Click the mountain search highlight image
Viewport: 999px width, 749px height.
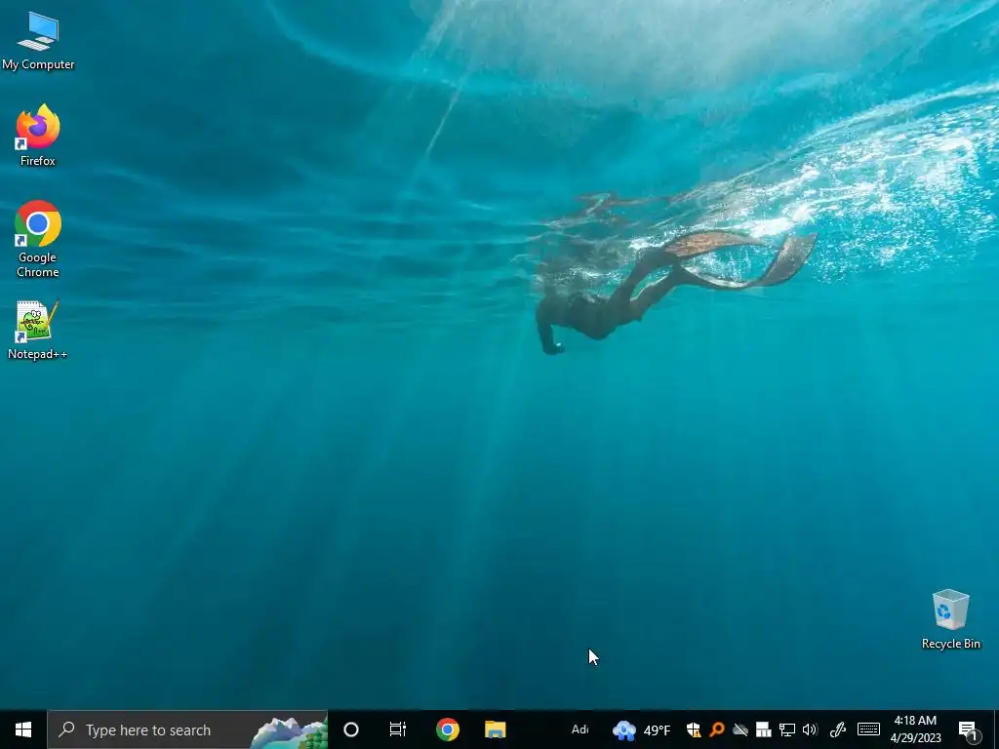point(289,731)
